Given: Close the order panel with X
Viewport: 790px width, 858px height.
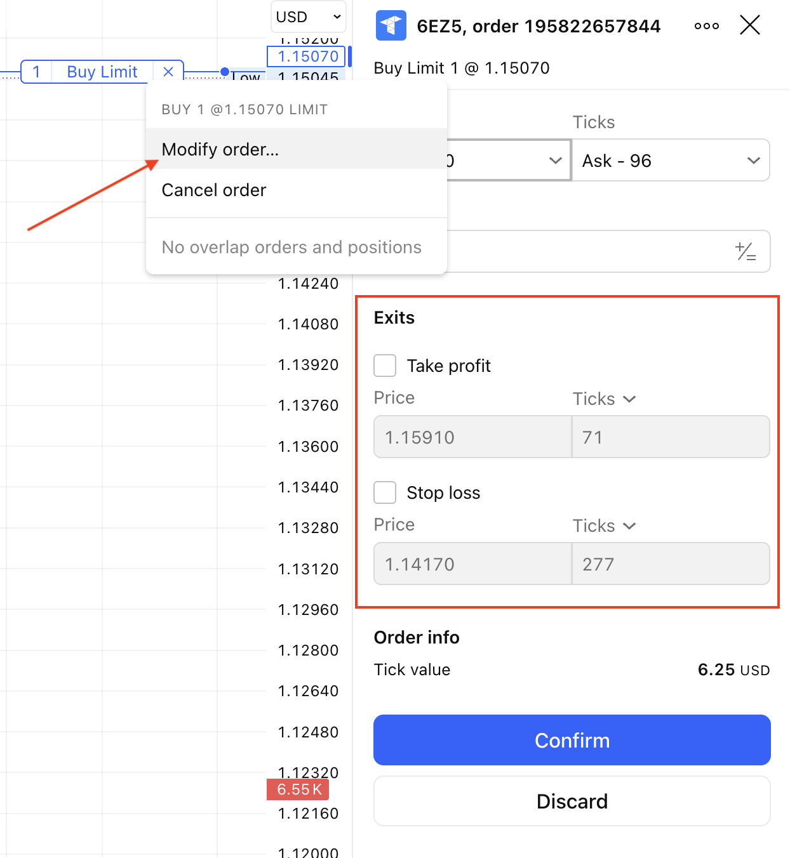Looking at the screenshot, I should click(x=749, y=26).
